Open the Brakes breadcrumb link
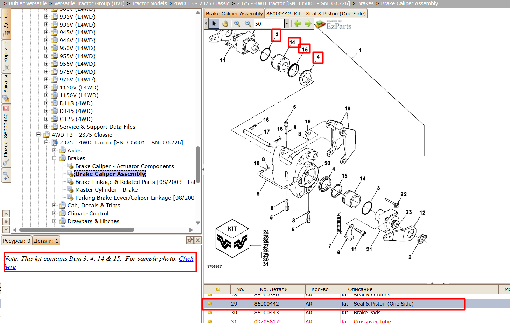The image size is (510, 323). [x=365, y=3]
